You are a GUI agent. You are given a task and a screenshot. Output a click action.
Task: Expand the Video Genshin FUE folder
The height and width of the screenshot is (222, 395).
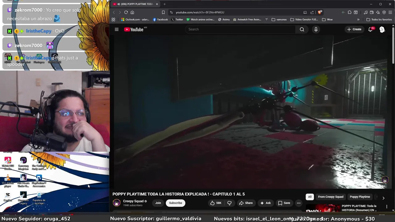[x=304, y=19]
